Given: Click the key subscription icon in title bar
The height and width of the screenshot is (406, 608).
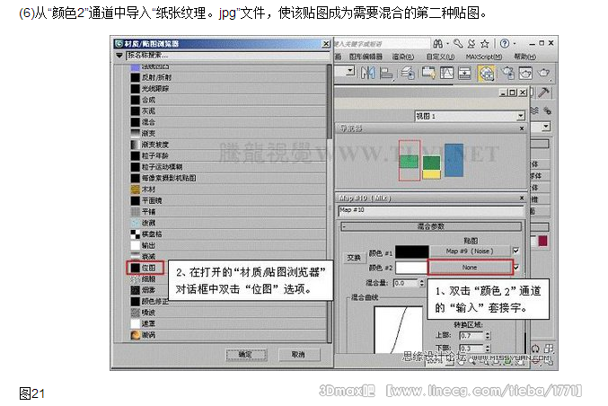Looking at the screenshot, I should click(x=458, y=43).
